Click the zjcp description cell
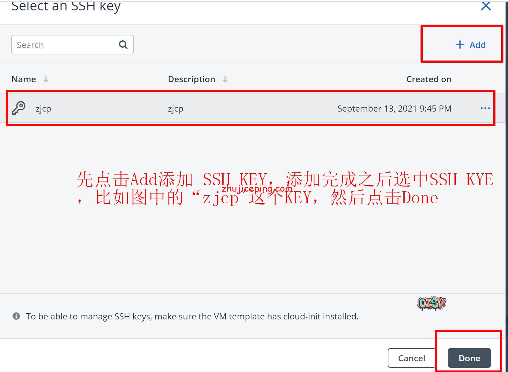This screenshot has width=508, height=372. (x=176, y=109)
